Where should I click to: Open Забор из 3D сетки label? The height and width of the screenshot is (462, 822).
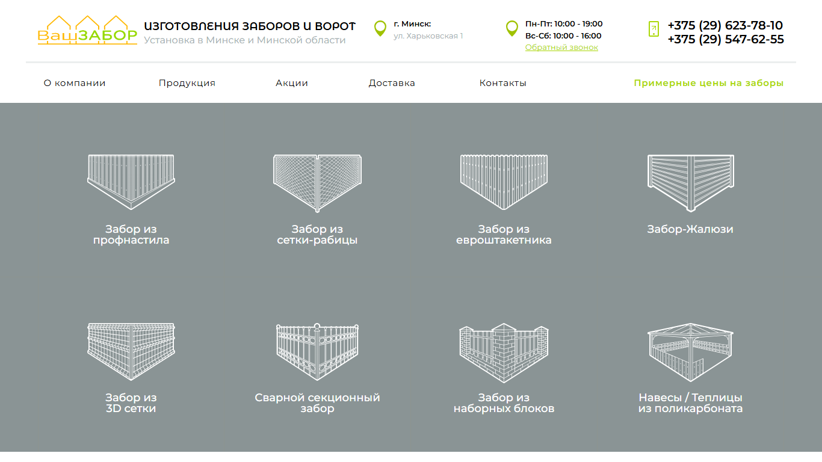(131, 403)
